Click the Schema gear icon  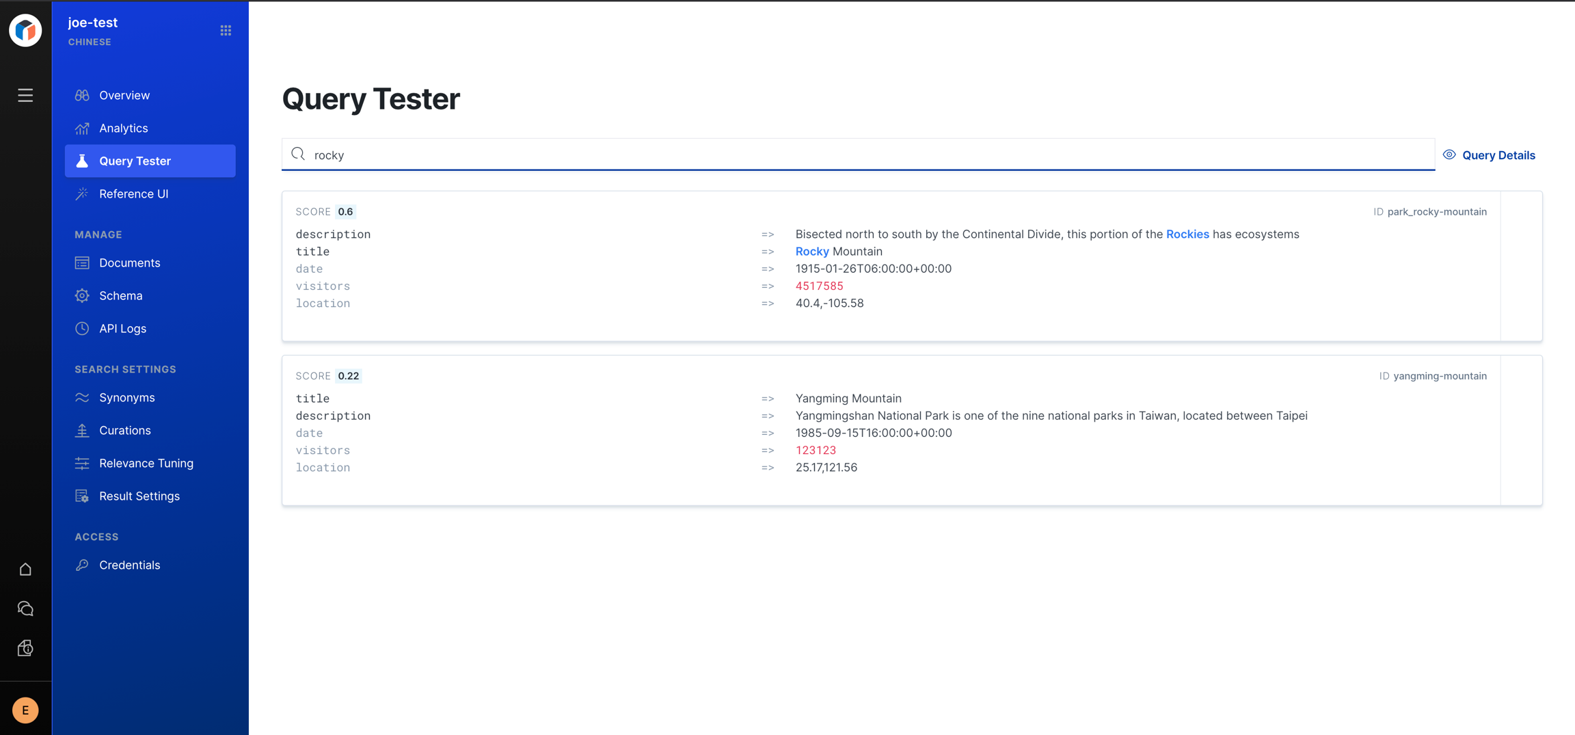click(82, 295)
